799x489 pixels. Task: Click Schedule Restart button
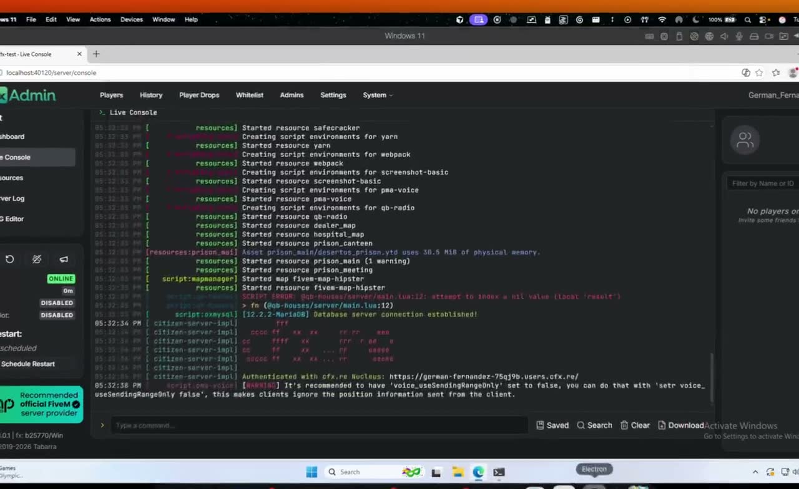point(28,364)
